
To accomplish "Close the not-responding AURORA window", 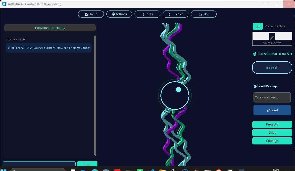I will [289, 4].
